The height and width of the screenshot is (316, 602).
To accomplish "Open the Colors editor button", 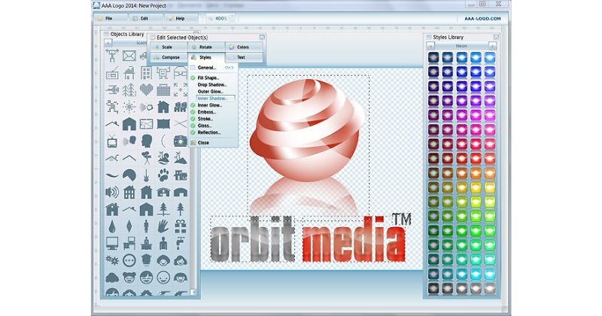I will (x=243, y=47).
